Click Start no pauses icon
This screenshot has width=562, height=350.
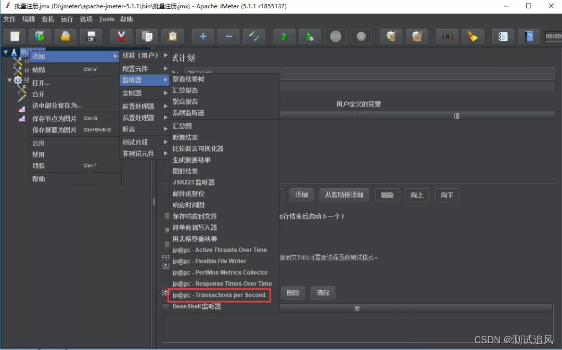point(310,36)
